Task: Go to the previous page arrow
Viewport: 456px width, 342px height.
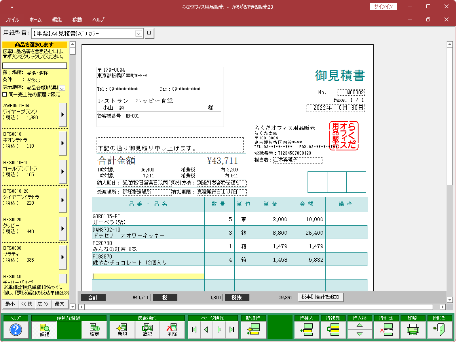Action: tap(207, 329)
